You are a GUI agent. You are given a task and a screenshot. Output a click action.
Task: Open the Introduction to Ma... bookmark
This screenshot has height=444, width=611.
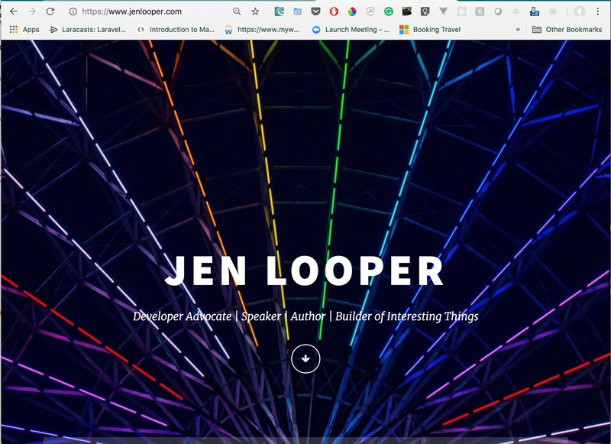176,30
